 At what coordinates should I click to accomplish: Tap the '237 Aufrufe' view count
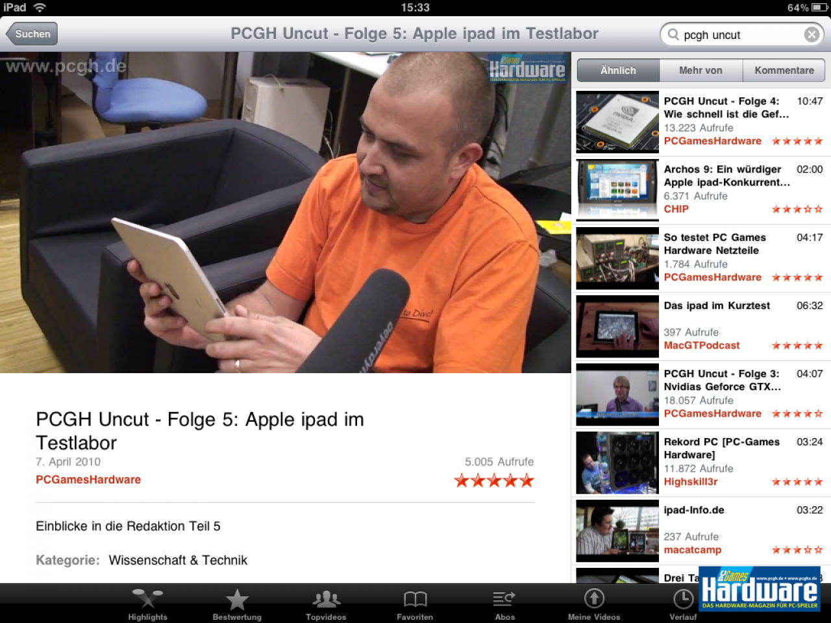(691, 537)
